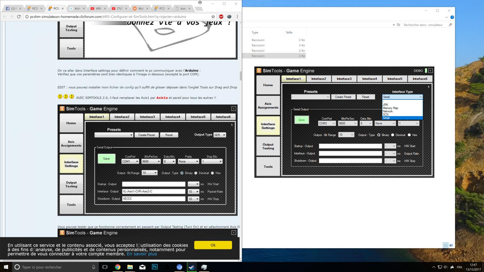Image resolution: width=484 pixels, height=272 pixels.
Task: Click the Explorer search magnifier icon
Action: [450, 25]
